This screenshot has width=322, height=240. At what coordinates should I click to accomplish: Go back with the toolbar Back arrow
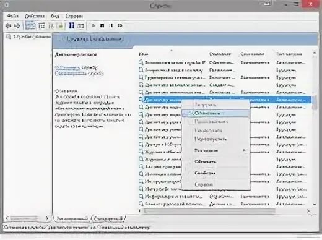[x=8, y=25]
